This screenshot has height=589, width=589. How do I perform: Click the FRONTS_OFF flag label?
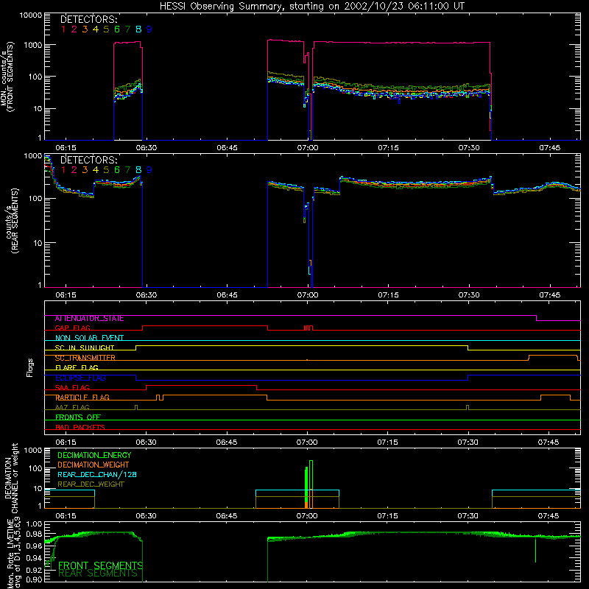pos(78,417)
